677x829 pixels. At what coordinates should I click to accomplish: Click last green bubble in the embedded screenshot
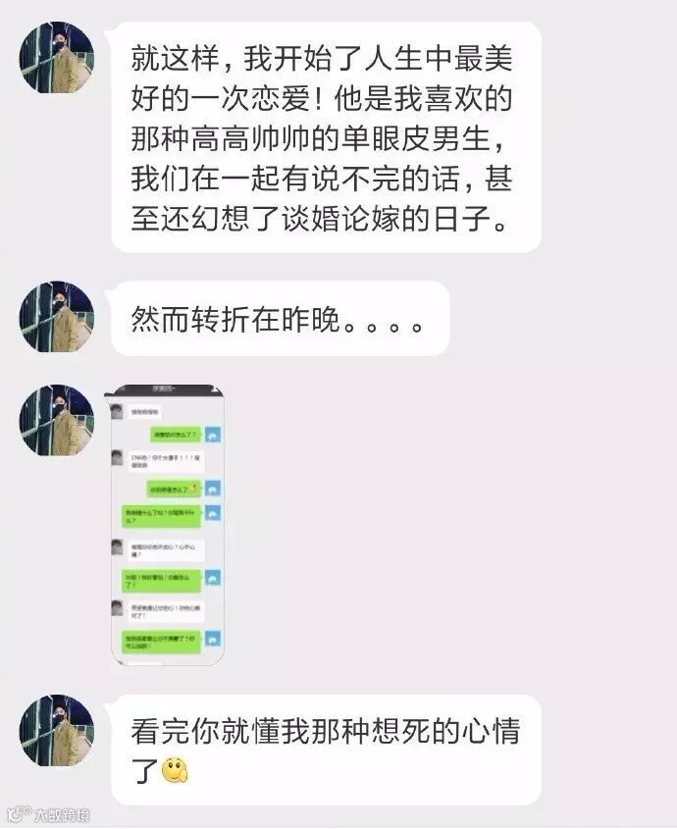tap(161, 642)
